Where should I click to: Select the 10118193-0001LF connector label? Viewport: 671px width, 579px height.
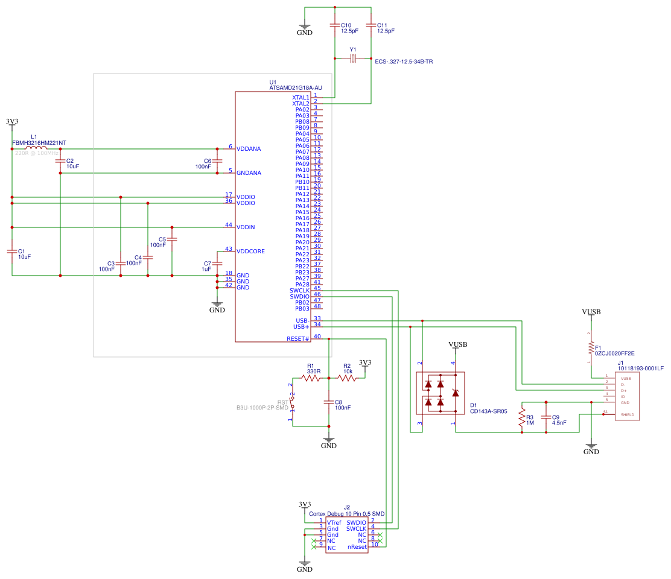[641, 368]
